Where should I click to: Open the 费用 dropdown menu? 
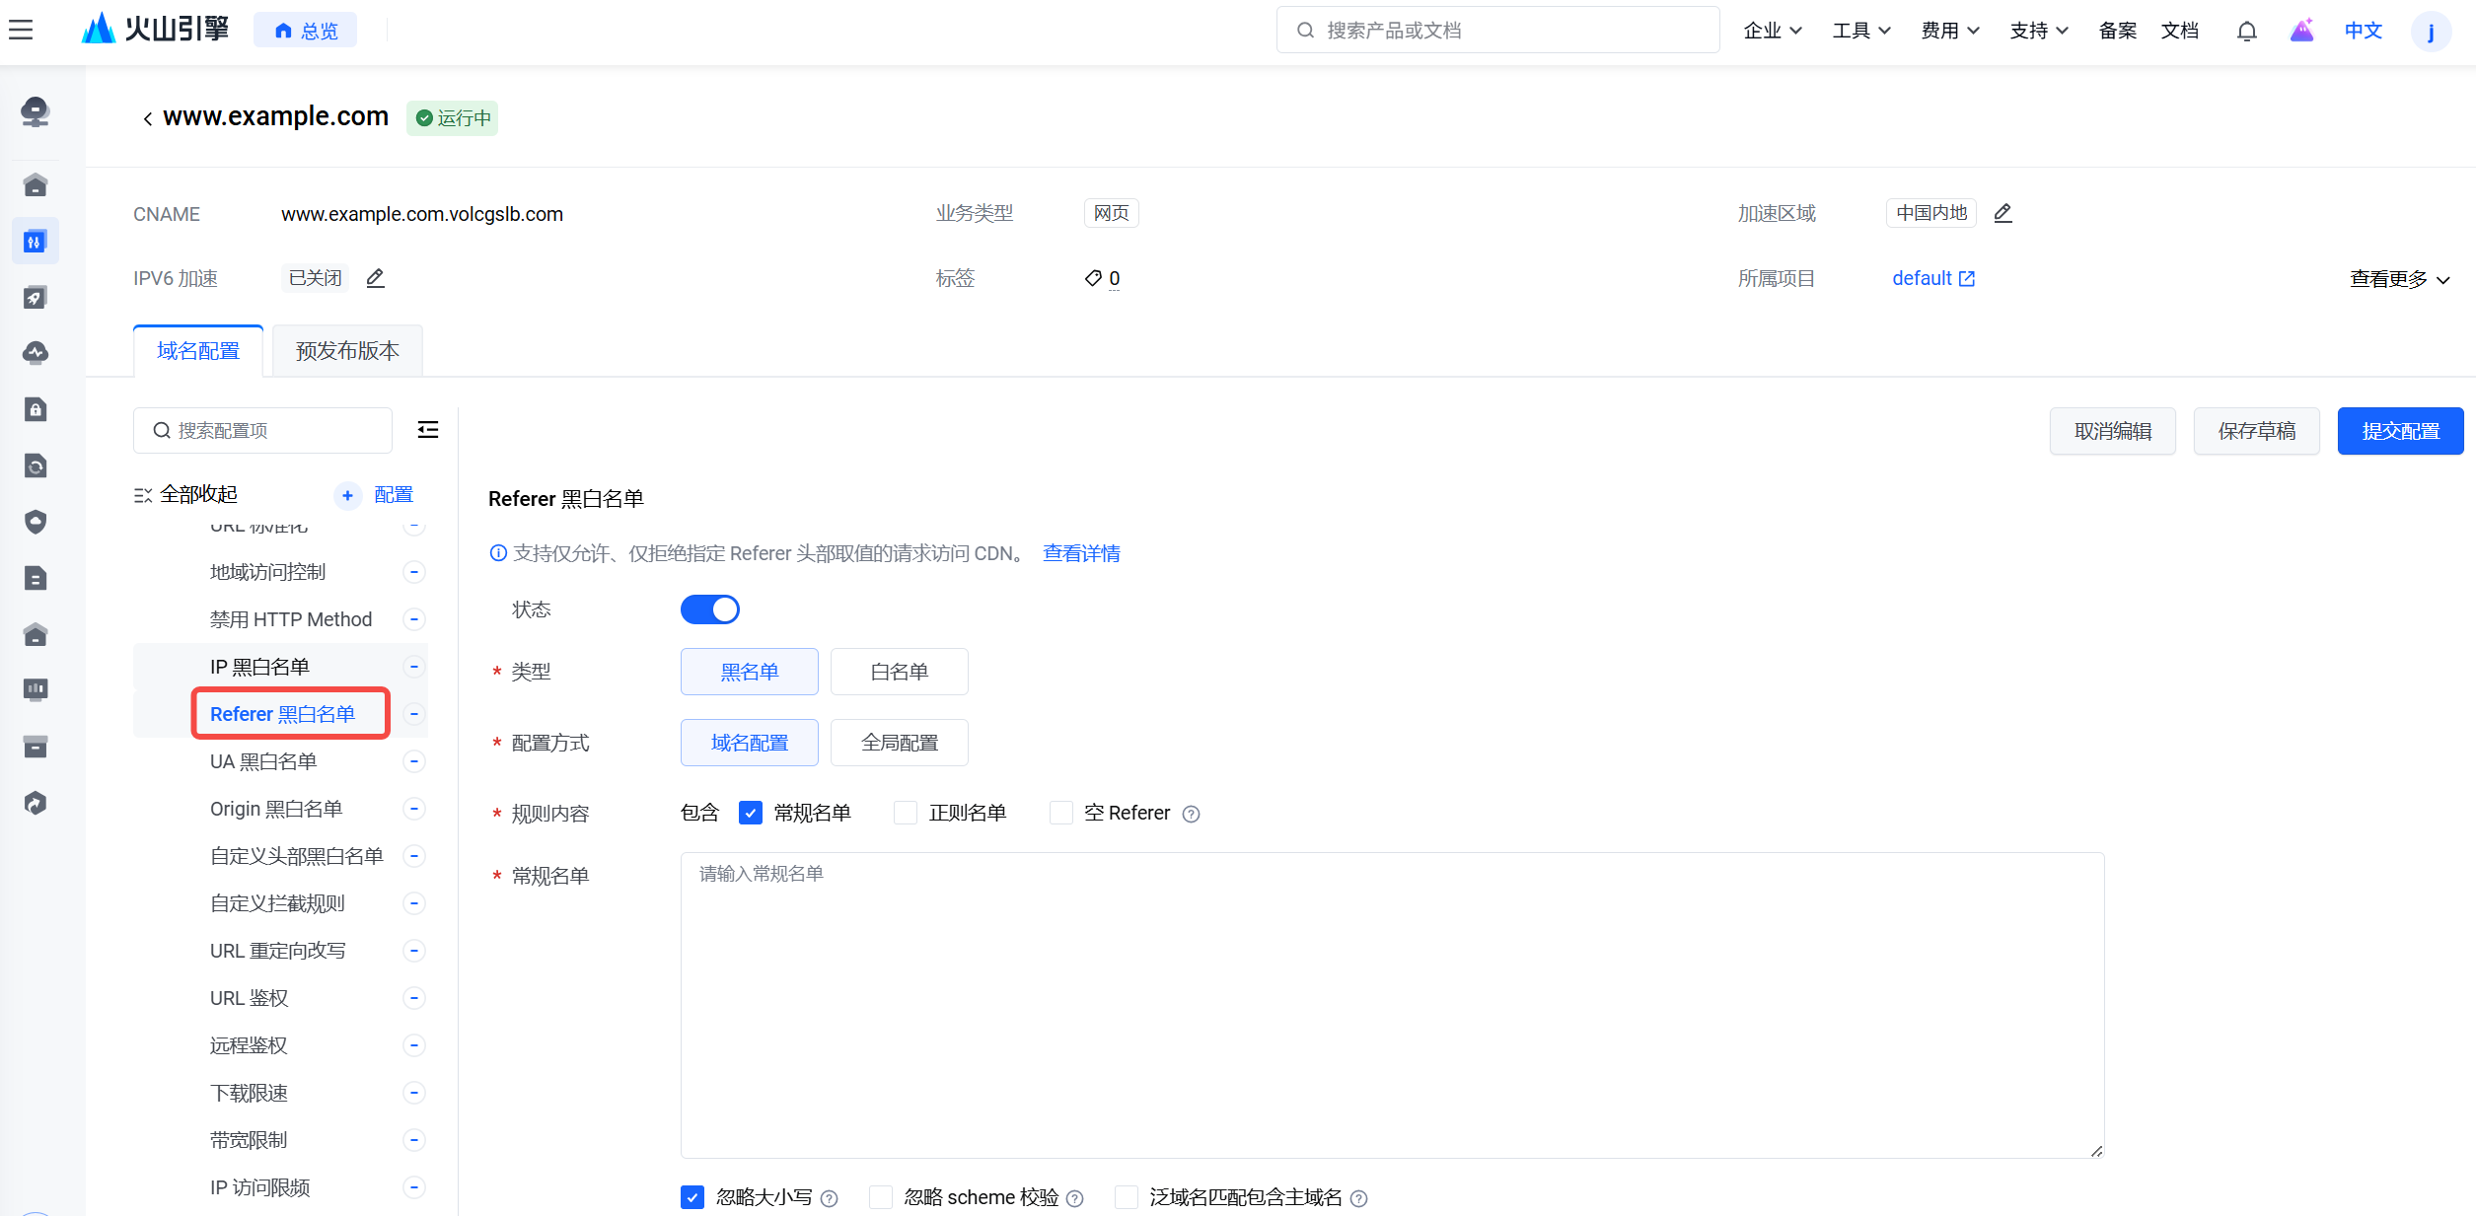(1949, 31)
